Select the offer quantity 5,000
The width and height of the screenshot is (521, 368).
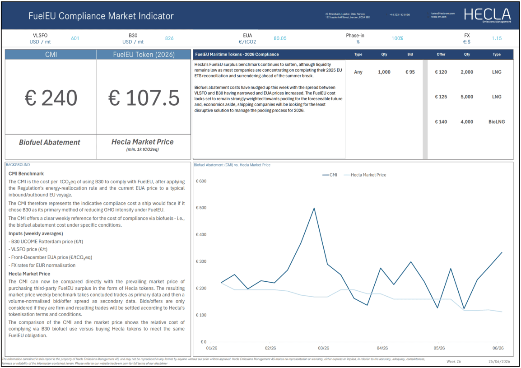pyautogui.click(x=467, y=97)
